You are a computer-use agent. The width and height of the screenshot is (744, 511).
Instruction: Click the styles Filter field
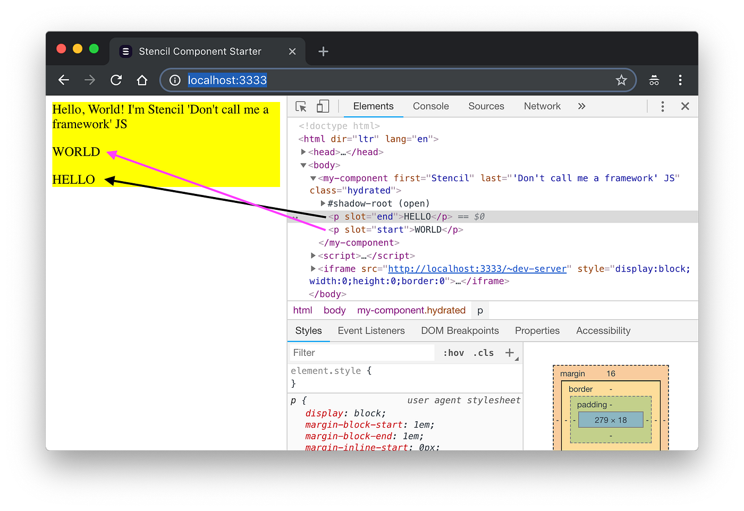[362, 353]
